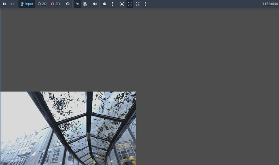Click the camera override icon
The width and height of the screenshot is (279, 165).
tap(105, 4)
